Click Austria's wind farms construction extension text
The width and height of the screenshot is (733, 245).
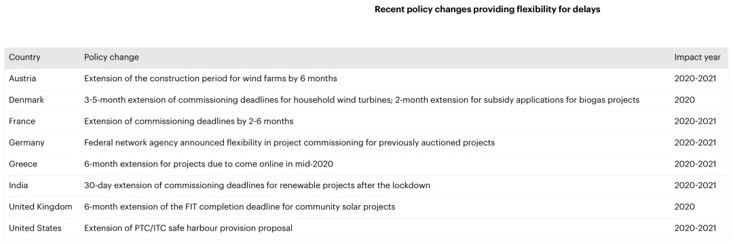point(210,79)
